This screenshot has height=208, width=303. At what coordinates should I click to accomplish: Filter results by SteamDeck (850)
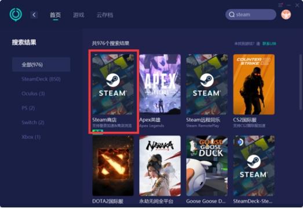41,79
